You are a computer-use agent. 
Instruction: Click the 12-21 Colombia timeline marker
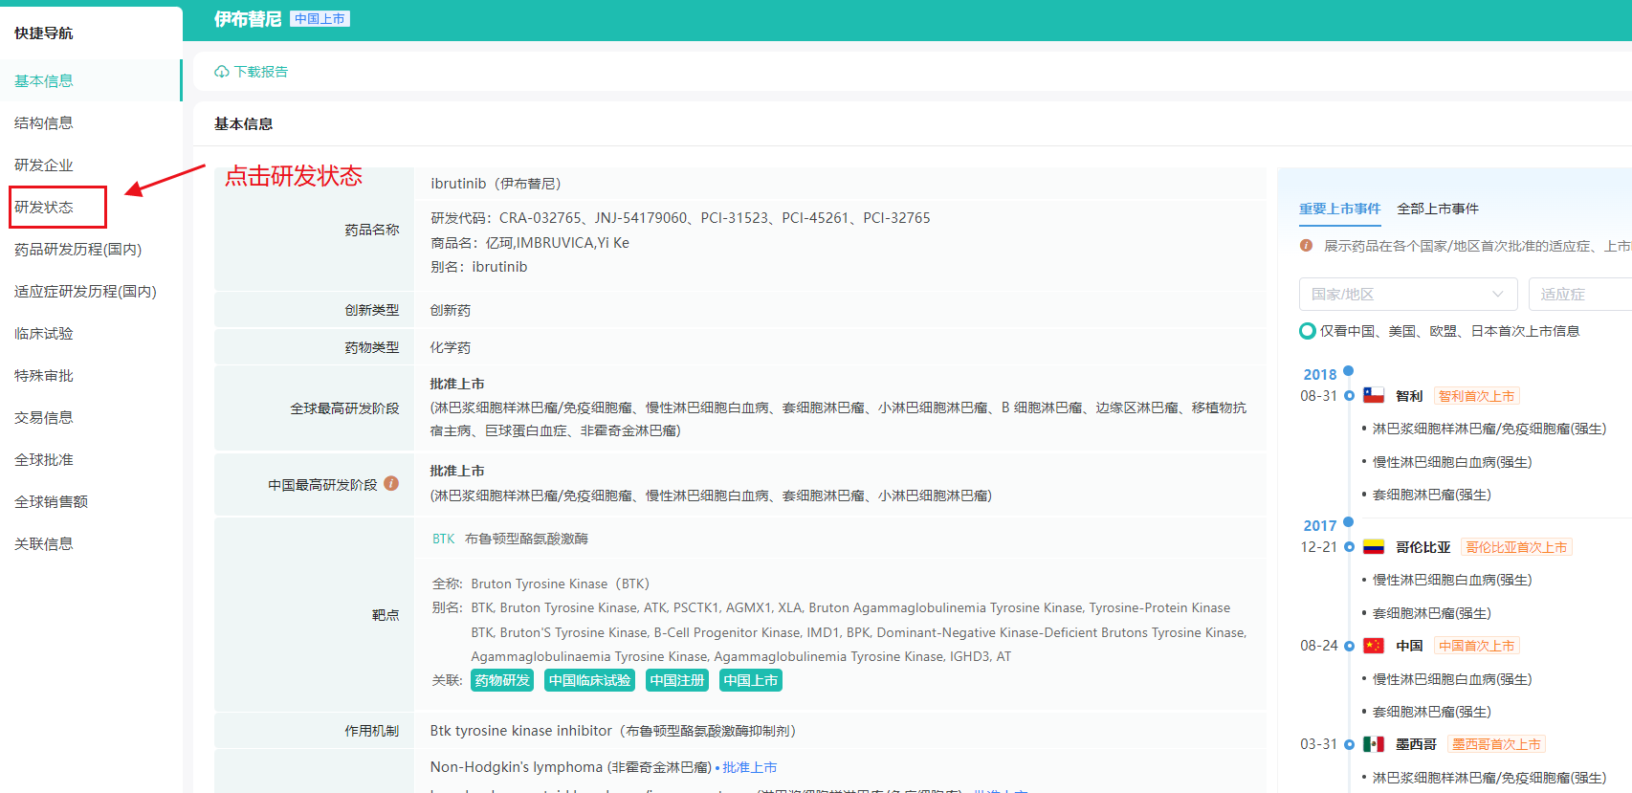click(1349, 547)
